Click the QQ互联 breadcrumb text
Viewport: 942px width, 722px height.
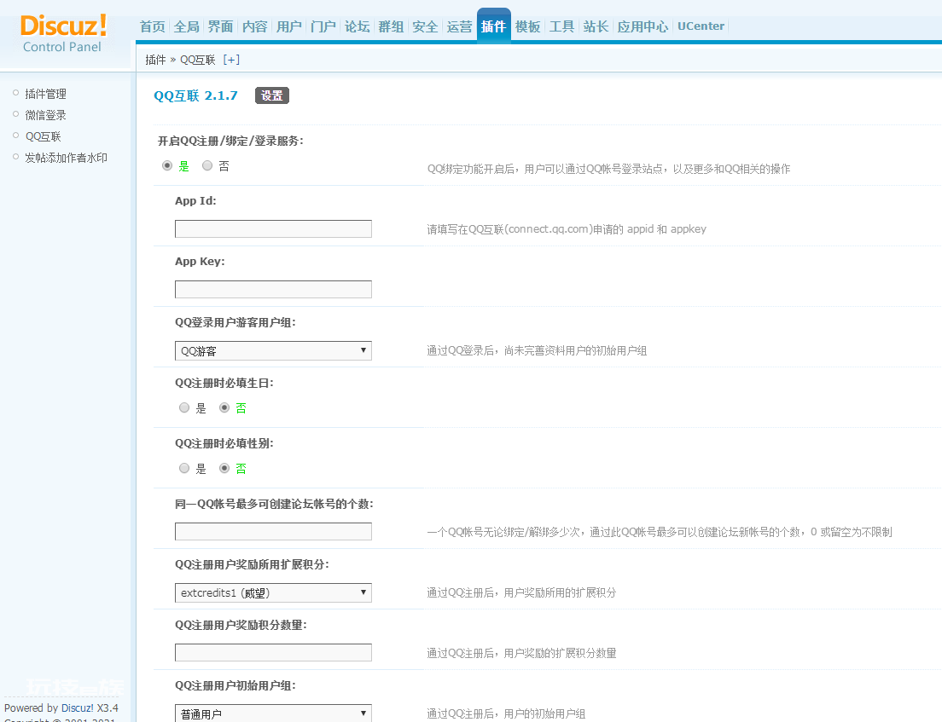198,60
